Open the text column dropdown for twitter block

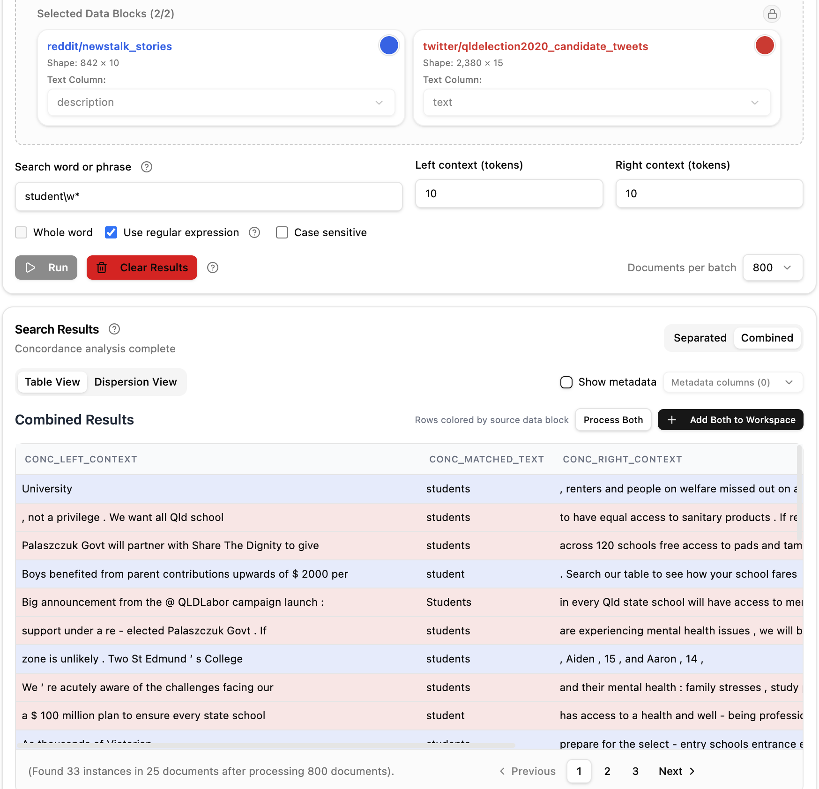597,102
